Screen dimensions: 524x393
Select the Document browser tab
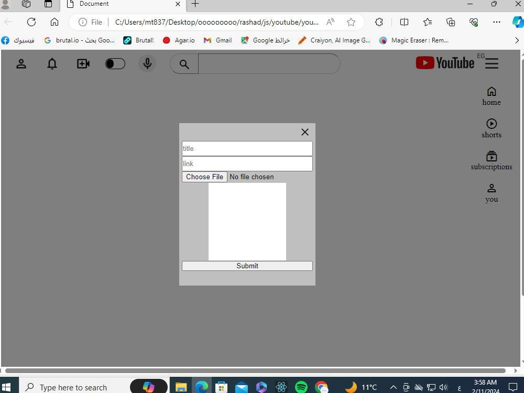pyautogui.click(x=122, y=4)
